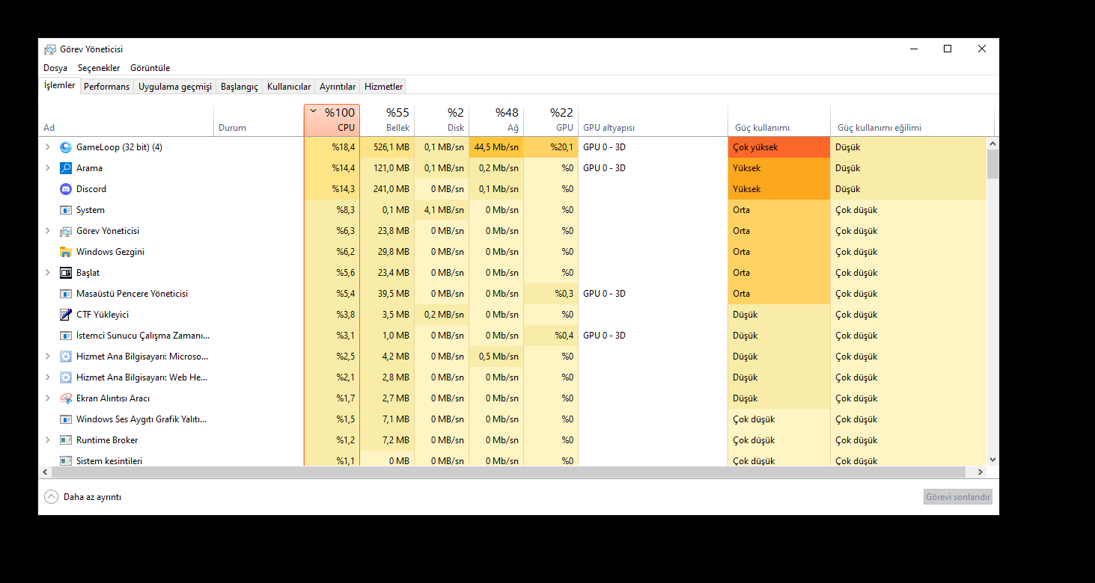This screenshot has width=1095, height=583.
Task: Open the Görüntüle menu
Action: (x=150, y=68)
